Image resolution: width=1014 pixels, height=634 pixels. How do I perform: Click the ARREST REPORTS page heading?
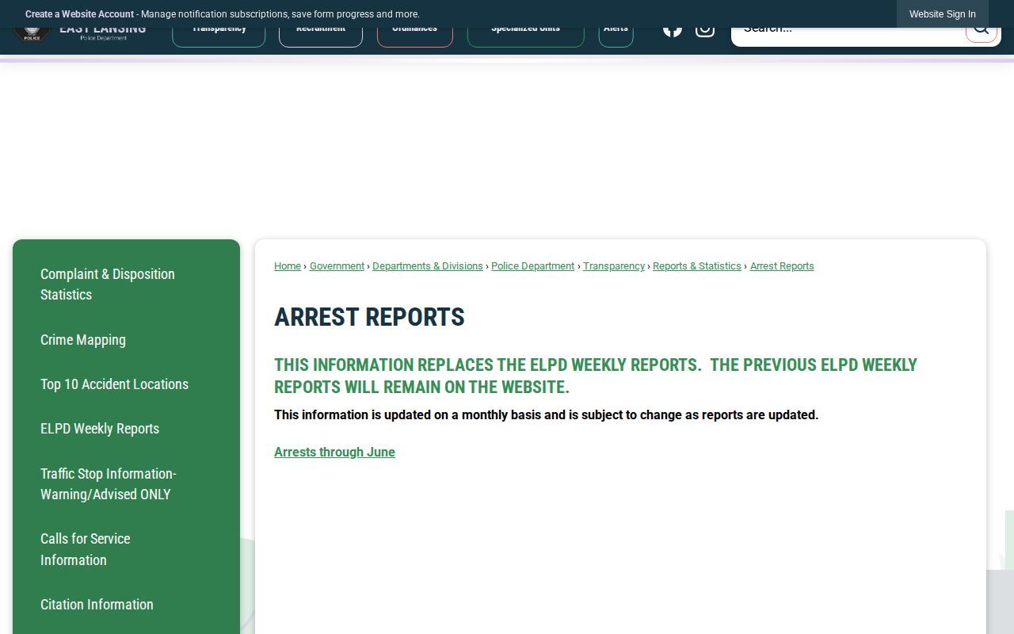369,317
